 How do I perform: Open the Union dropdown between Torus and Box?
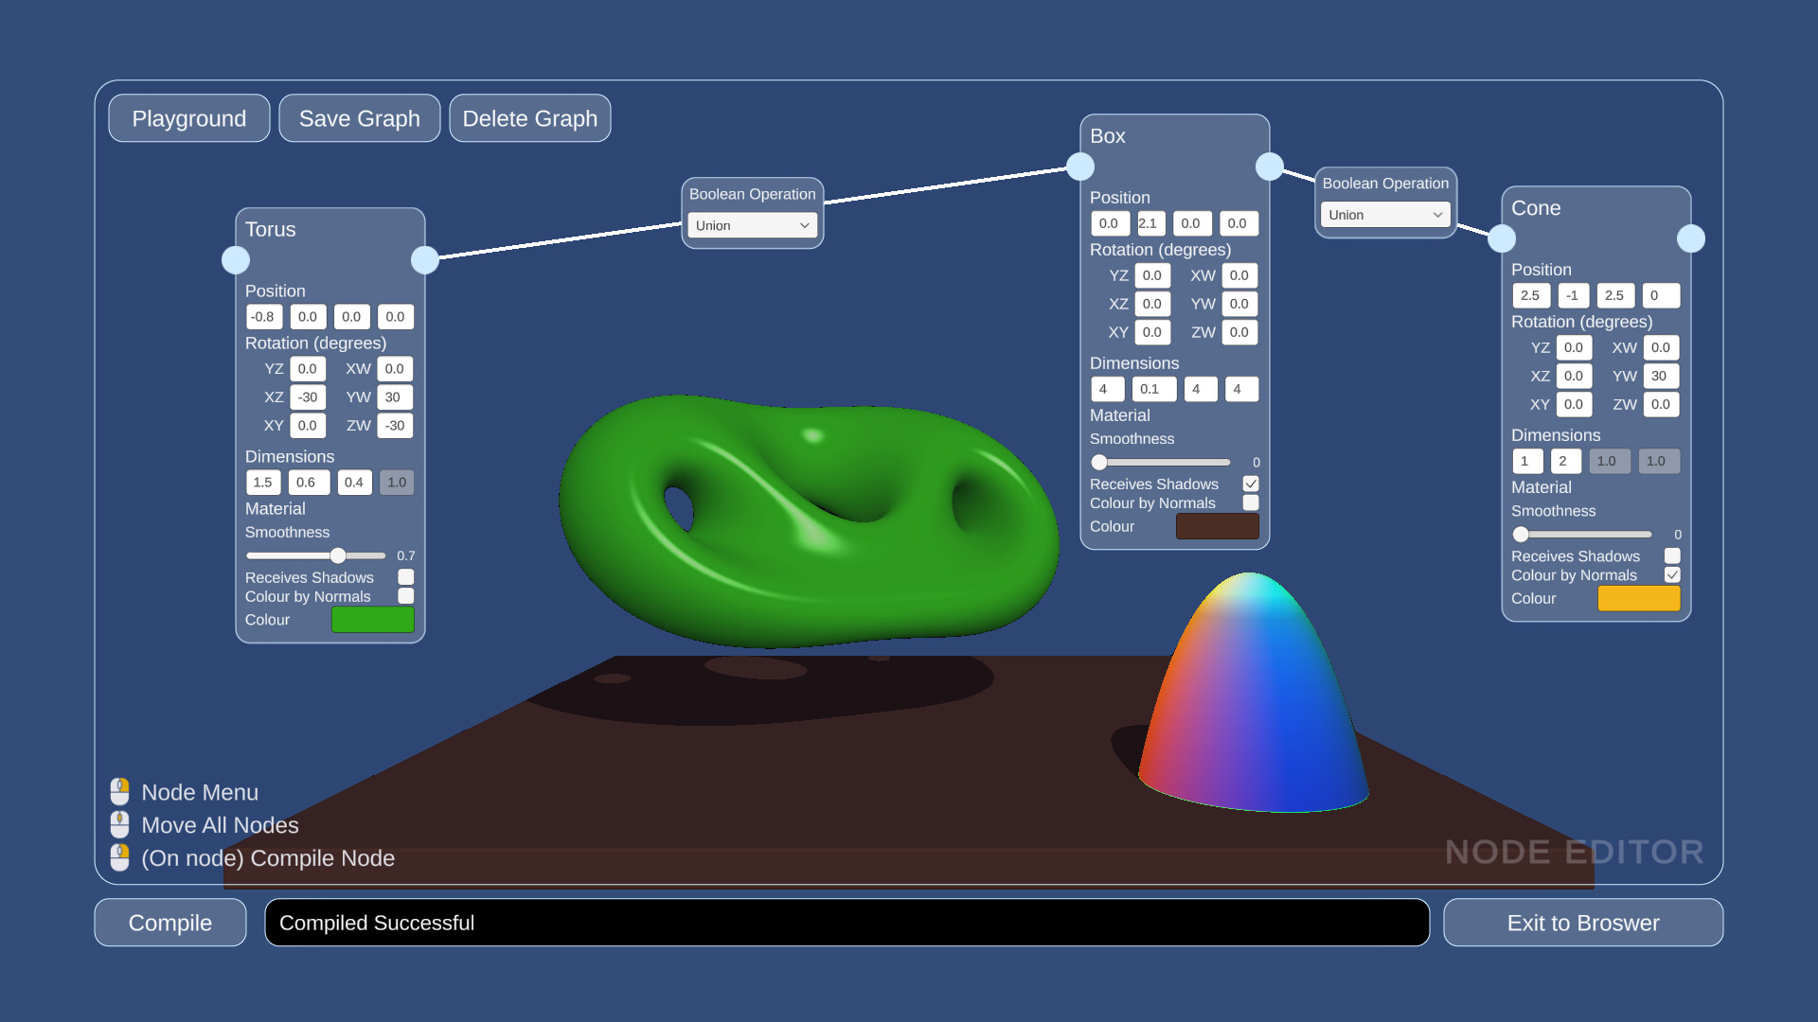pyautogui.click(x=752, y=225)
